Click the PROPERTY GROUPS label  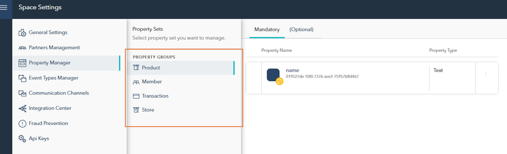click(154, 57)
